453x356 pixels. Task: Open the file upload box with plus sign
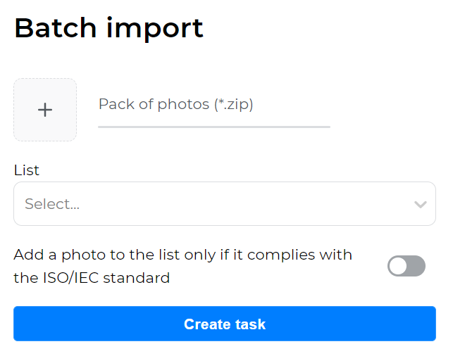[45, 110]
